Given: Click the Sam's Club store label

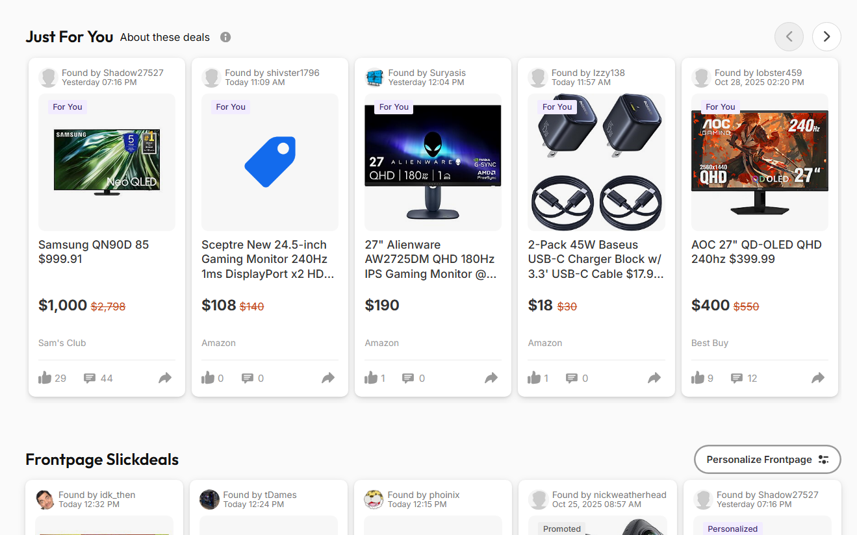Looking at the screenshot, I should (x=62, y=343).
